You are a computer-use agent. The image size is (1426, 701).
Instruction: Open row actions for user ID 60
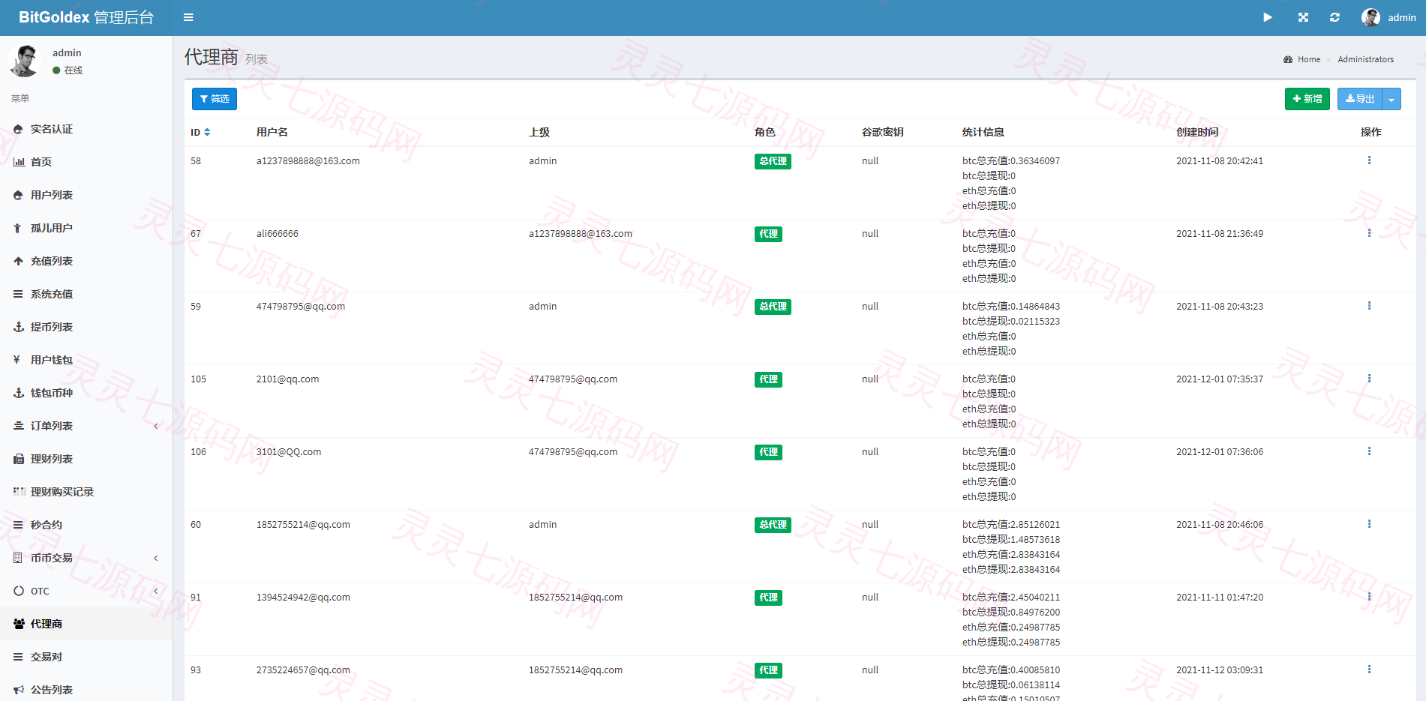(1369, 524)
